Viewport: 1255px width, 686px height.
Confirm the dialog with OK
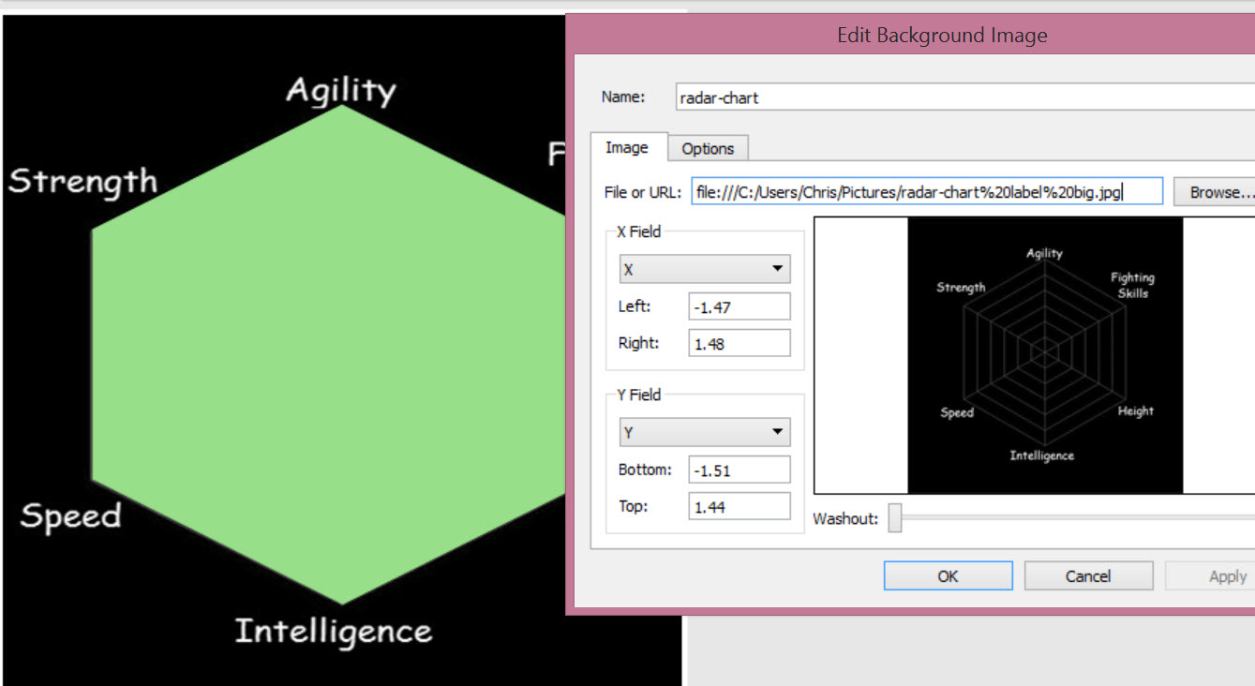click(948, 576)
